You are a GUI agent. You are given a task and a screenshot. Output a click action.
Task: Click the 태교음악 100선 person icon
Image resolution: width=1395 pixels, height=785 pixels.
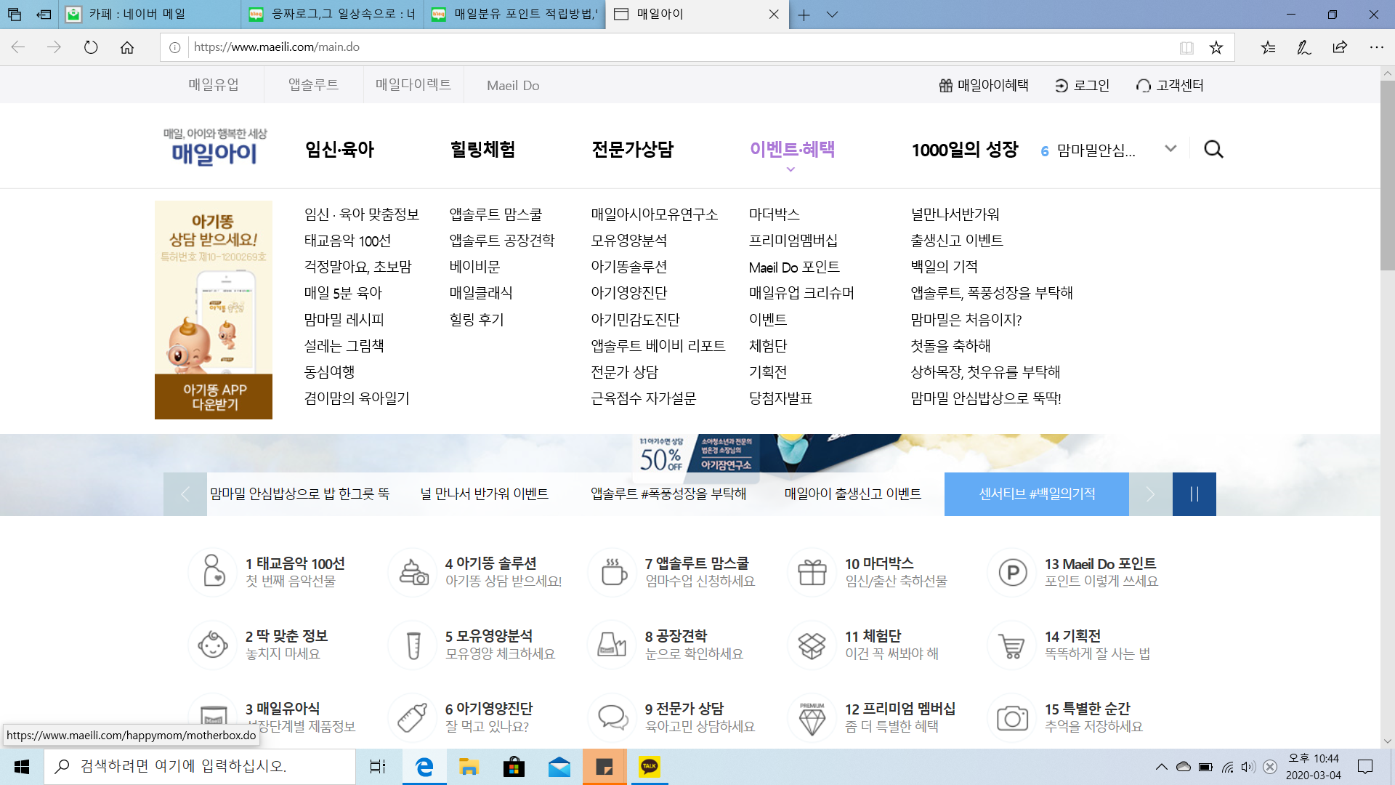pyautogui.click(x=213, y=571)
